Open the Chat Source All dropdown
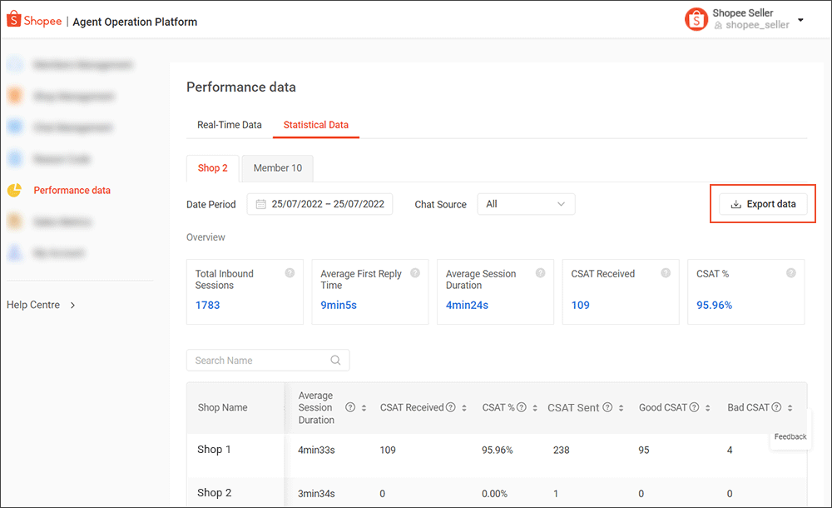 (x=526, y=204)
